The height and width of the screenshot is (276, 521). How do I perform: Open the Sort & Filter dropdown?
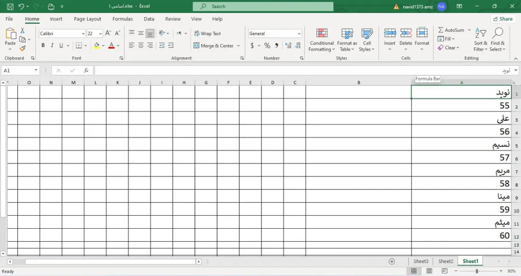(480, 40)
